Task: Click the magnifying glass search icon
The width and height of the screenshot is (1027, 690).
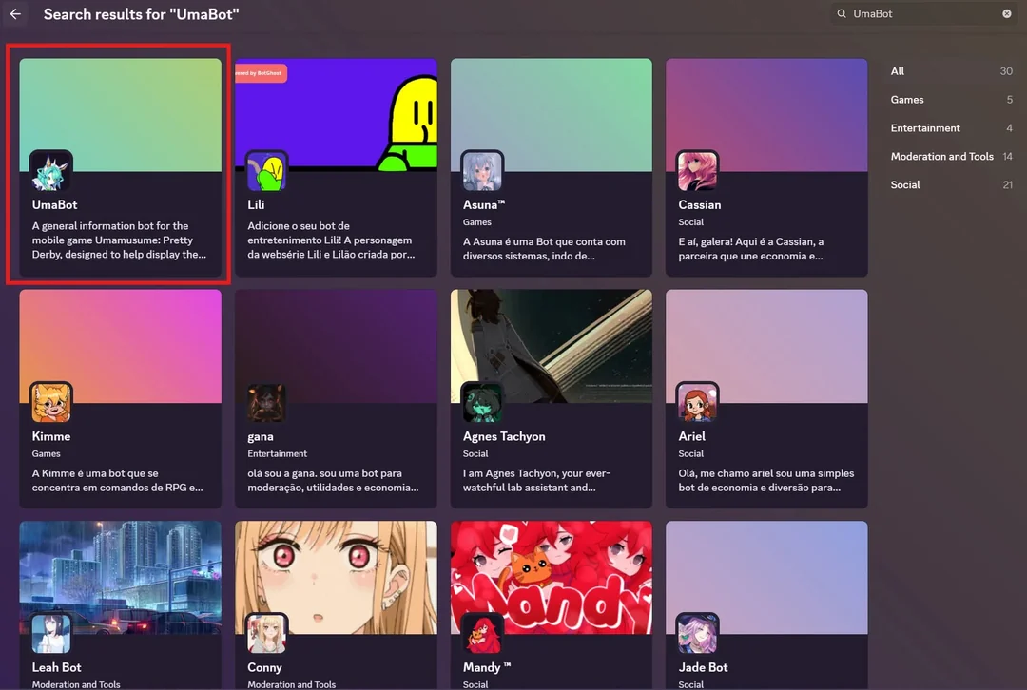Action: pos(842,13)
